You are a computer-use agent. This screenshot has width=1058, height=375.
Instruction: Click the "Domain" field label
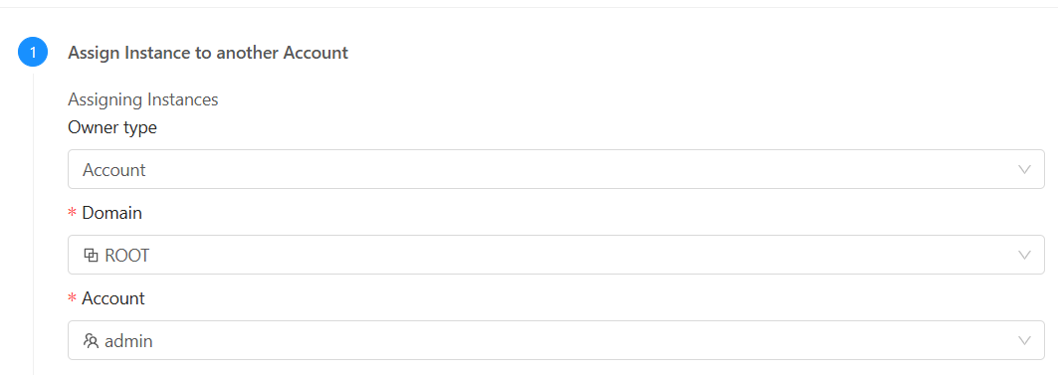point(112,213)
